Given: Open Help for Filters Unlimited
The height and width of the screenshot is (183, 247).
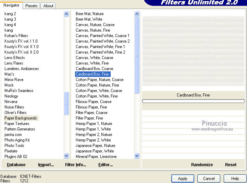Looking at the screenshot, I should tap(235, 179).
